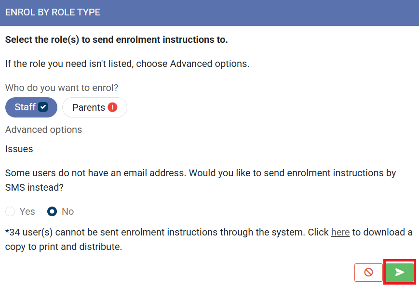Expand Advanced options section

point(43,130)
